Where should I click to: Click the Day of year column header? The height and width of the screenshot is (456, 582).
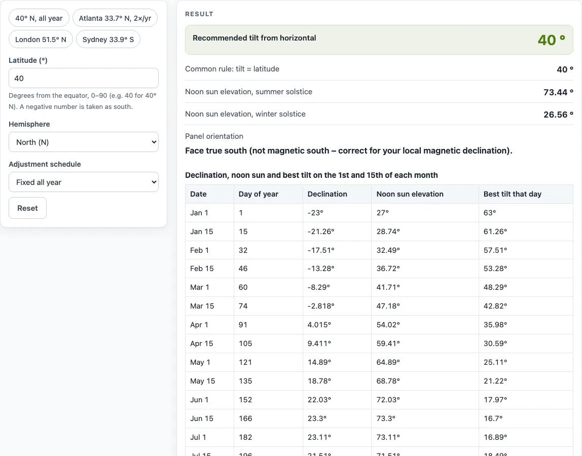(x=268, y=194)
